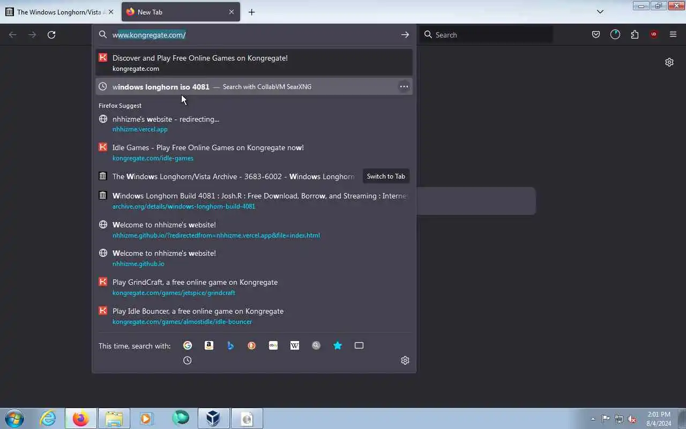Open VirtualBox from the taskbar
Screen dimensions: 686x429
(213, 418)
